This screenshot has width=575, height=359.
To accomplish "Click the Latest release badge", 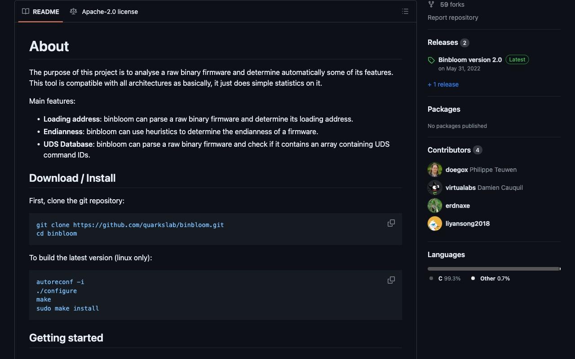I will click(x=517, y=60).
